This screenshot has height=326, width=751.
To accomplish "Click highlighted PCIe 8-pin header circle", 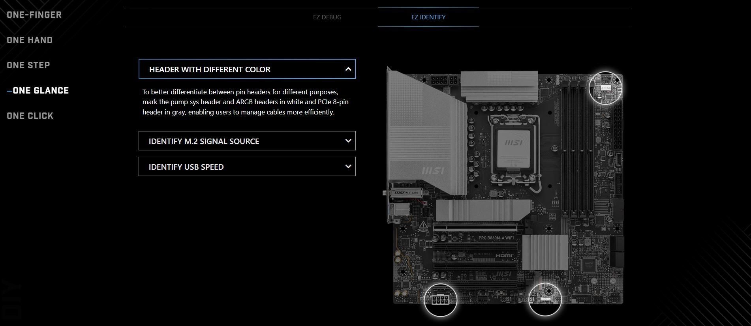I will [440, 300].
